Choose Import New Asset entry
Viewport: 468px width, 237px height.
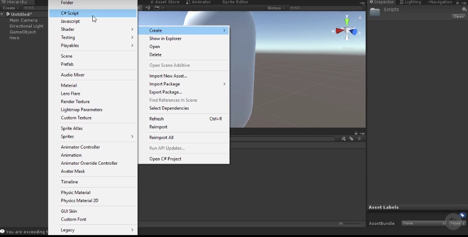[184, 76]
